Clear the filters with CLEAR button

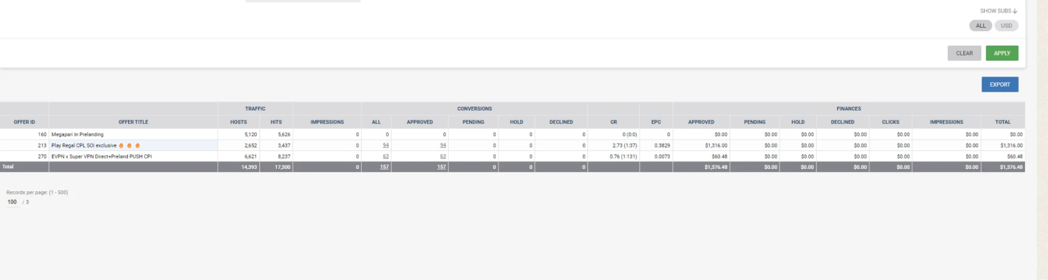click(964, 53)
